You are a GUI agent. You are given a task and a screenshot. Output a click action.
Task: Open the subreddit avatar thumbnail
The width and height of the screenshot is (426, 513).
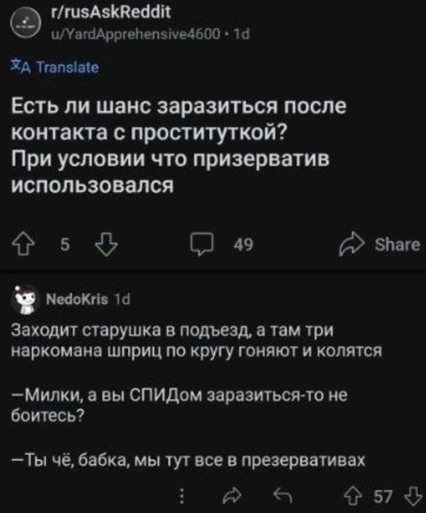26,22
